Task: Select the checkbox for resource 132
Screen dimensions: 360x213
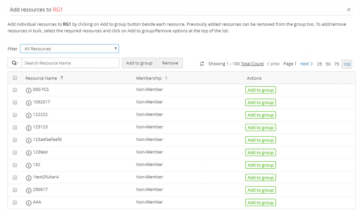Action: 15,165
